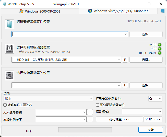Click the installation image file icon

click(9, 24)
